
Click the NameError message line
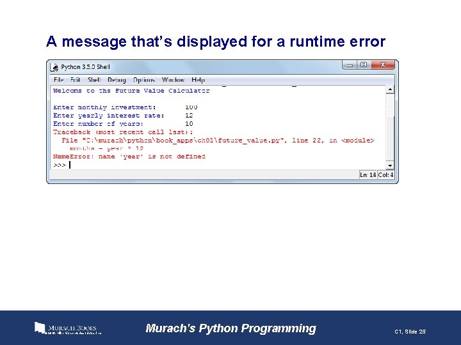(129, 157)
